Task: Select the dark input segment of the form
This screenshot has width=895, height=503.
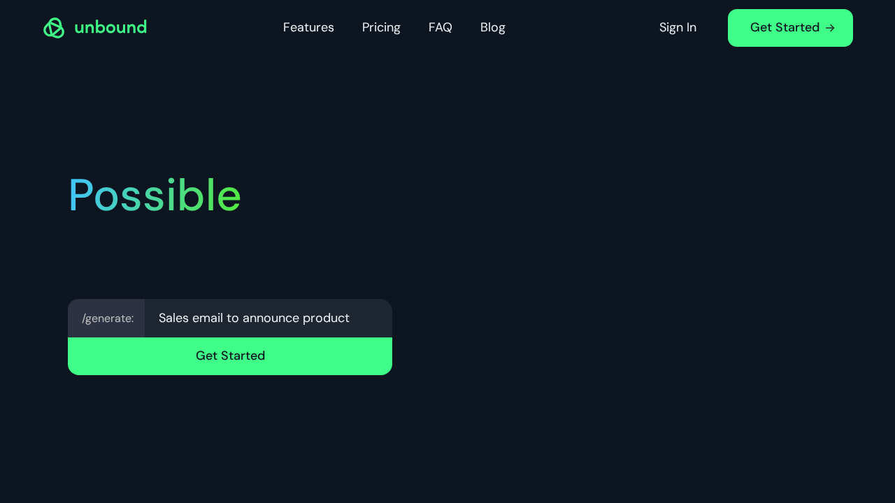Action: point(268,318)
